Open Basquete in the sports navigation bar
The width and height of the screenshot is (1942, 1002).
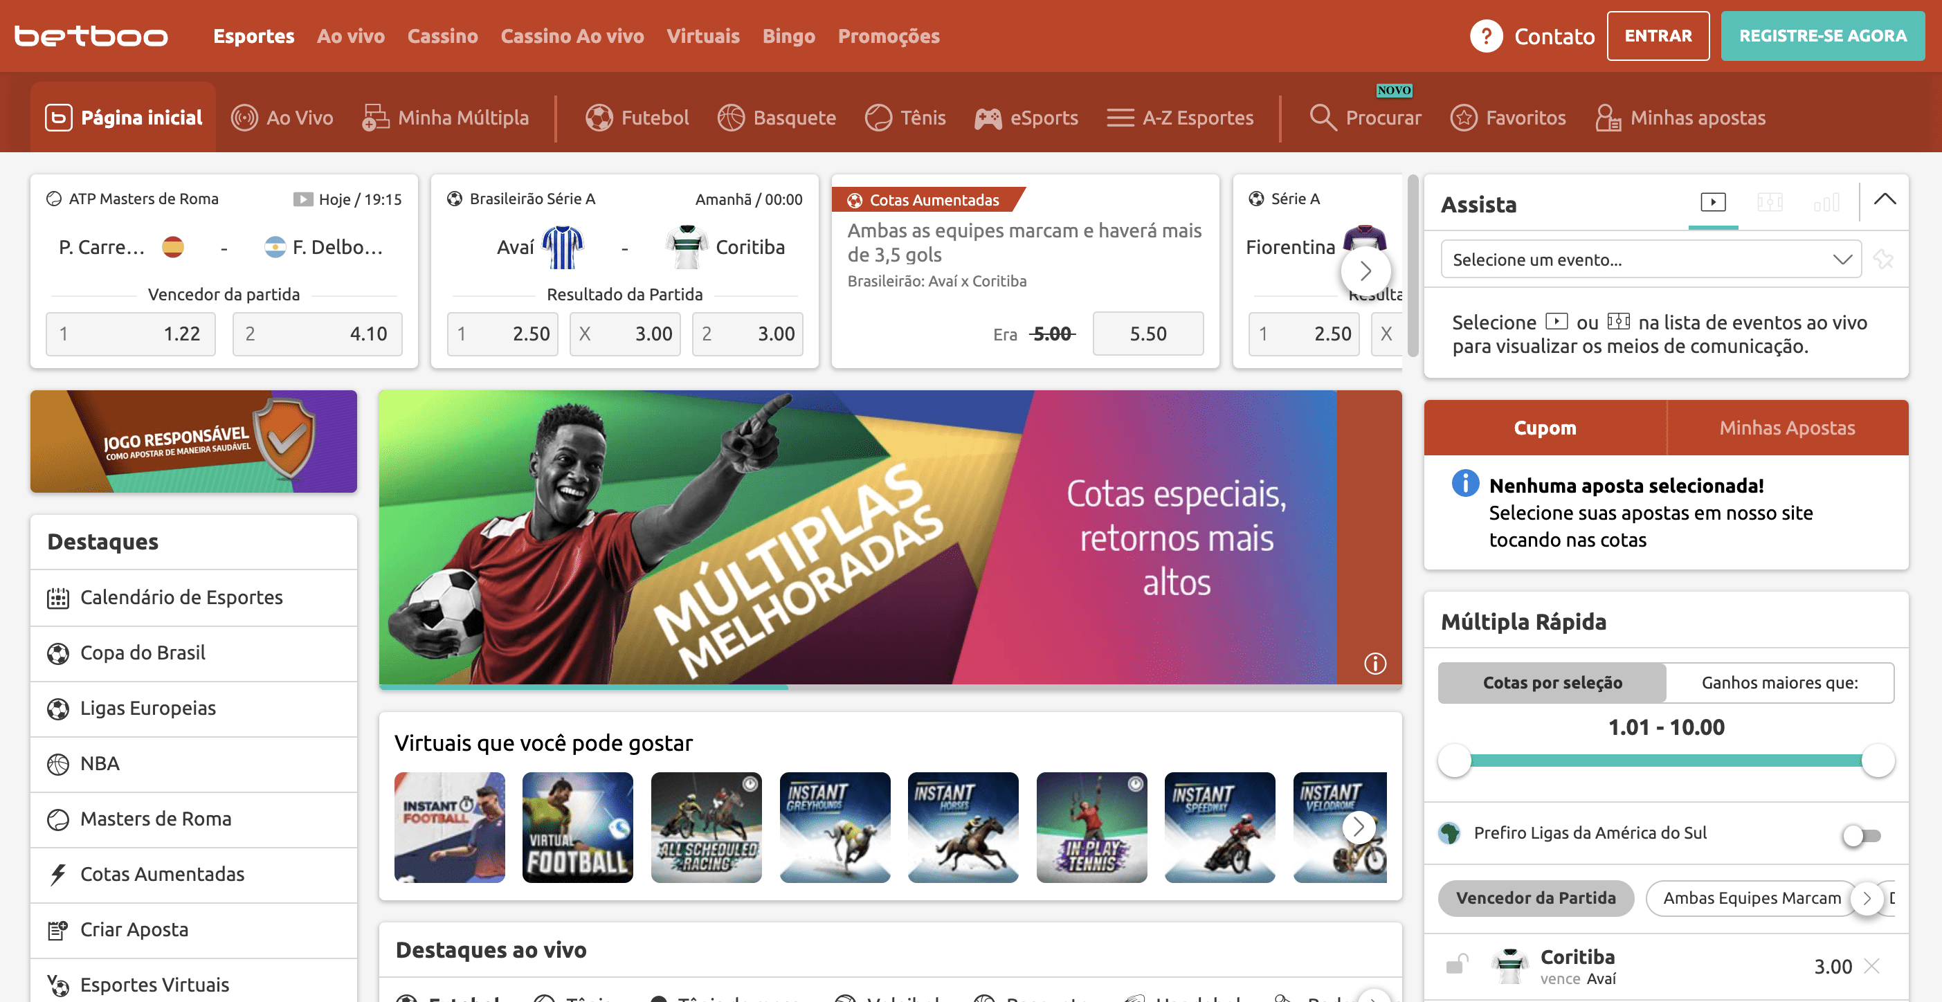click(x=777, y=118)
